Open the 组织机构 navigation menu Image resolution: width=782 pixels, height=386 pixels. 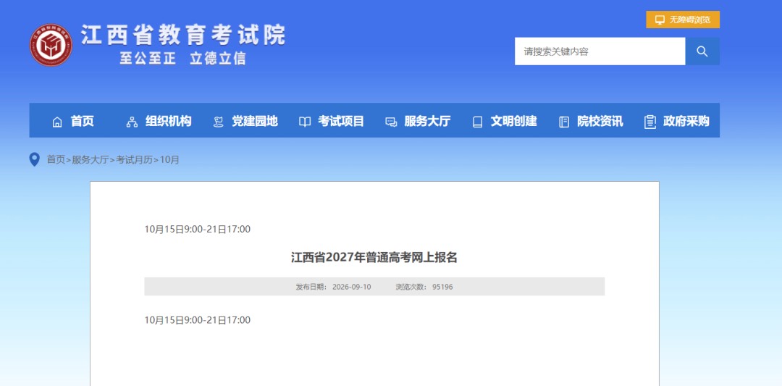(x=169, y=121)
